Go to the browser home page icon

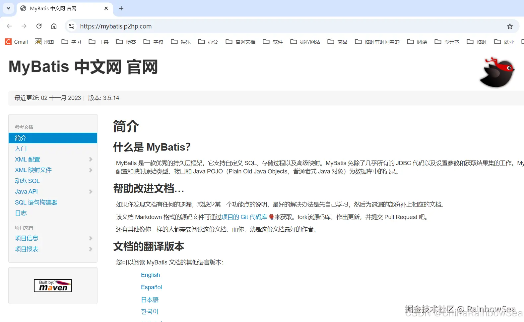click(54, 26)
